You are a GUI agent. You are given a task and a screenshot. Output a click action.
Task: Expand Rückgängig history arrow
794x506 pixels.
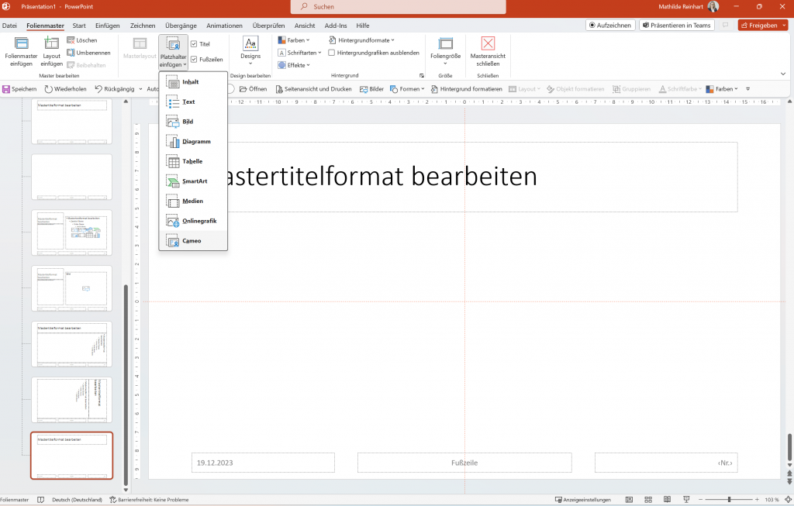click(x=141, y=89)
